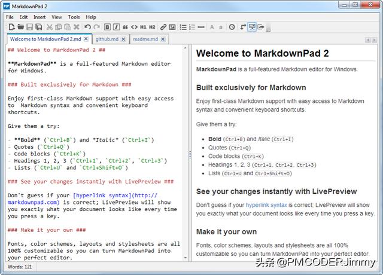The width and height of the screenshot is (383, 275).
Task: Click the '### Make it your own ###' editor line
Action: (47, 230)
